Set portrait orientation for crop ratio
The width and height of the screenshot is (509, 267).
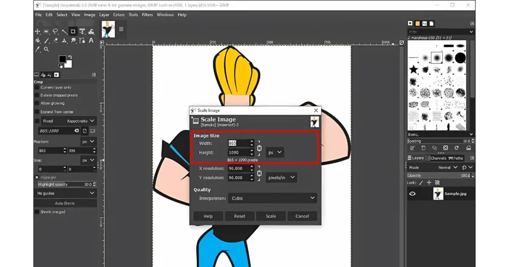[85, 131]
